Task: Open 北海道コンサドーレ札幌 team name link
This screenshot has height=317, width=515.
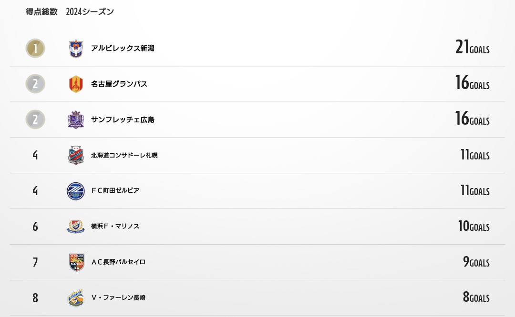Action: tap(124, 156)
